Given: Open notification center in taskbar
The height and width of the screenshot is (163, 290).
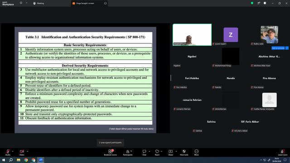Looking at the screenshot, I should pos(285,160).
